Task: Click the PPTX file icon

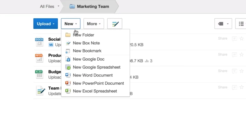Action: [39, 58]
